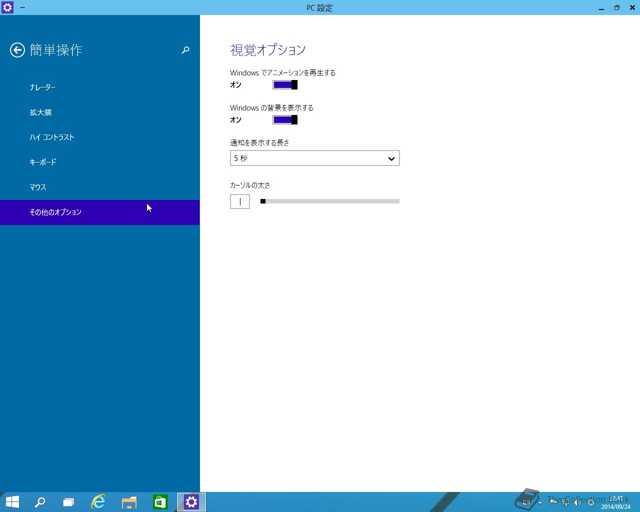Select キーボード in the sidebar
The height and width of the screenshot is (512, 640).
coord(100,162)
